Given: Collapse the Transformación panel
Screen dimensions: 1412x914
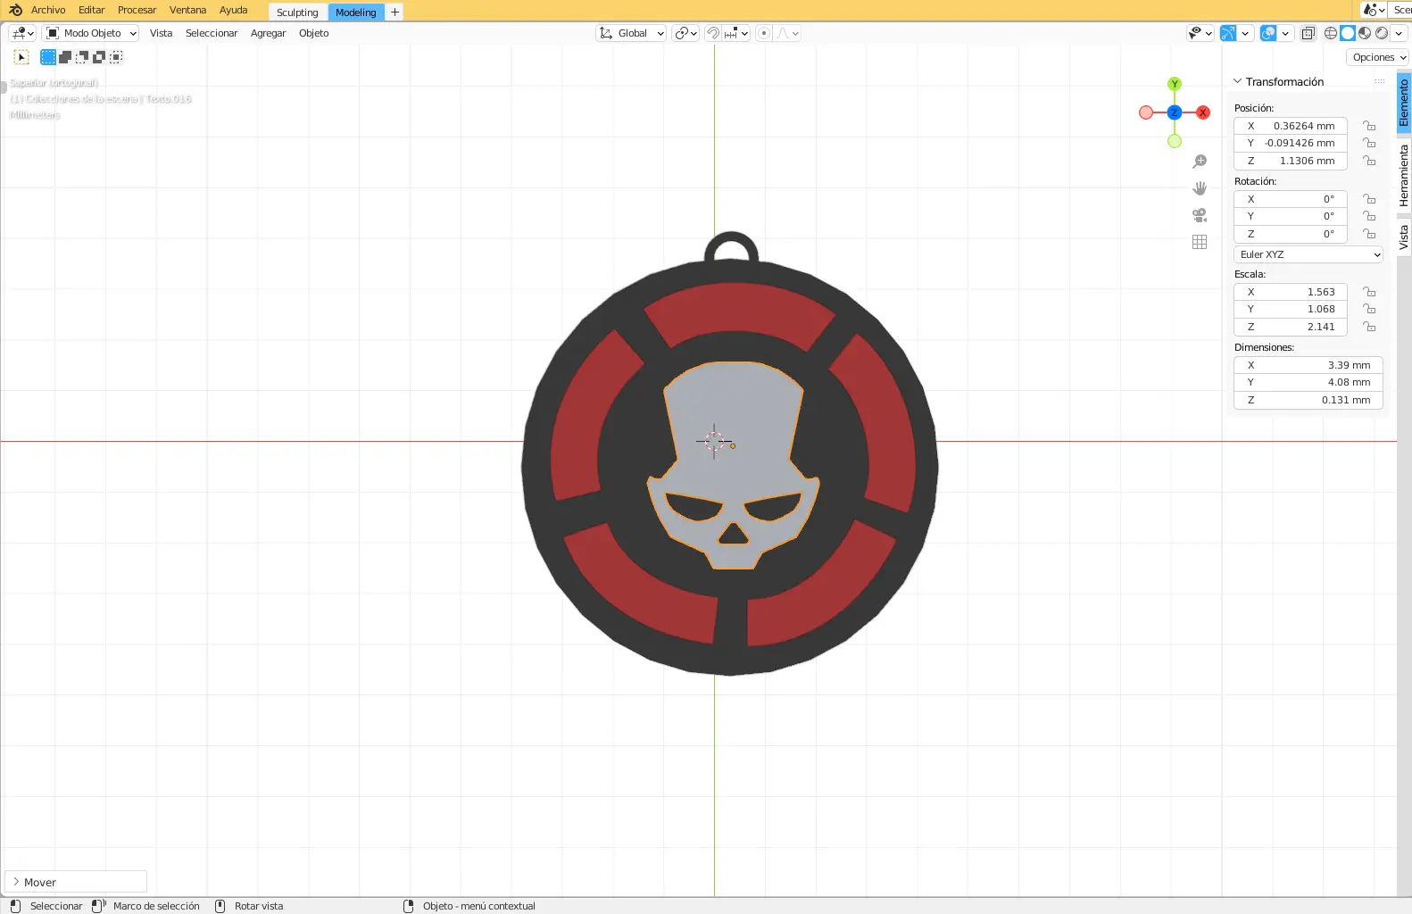Looking at the screenshot, I should (1238, 81).
